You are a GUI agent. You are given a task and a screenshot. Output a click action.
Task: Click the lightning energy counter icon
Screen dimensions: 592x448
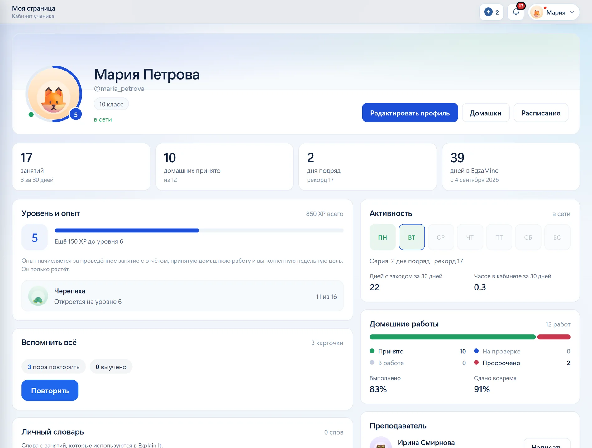coord(488,12)
